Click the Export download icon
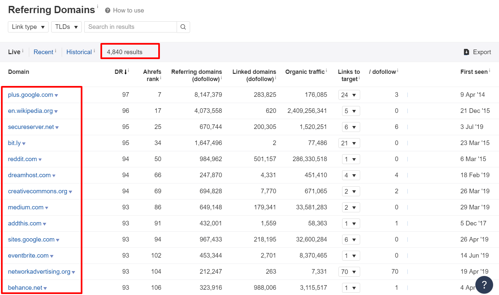The image size is (499, 295). (x=466, y=52)
